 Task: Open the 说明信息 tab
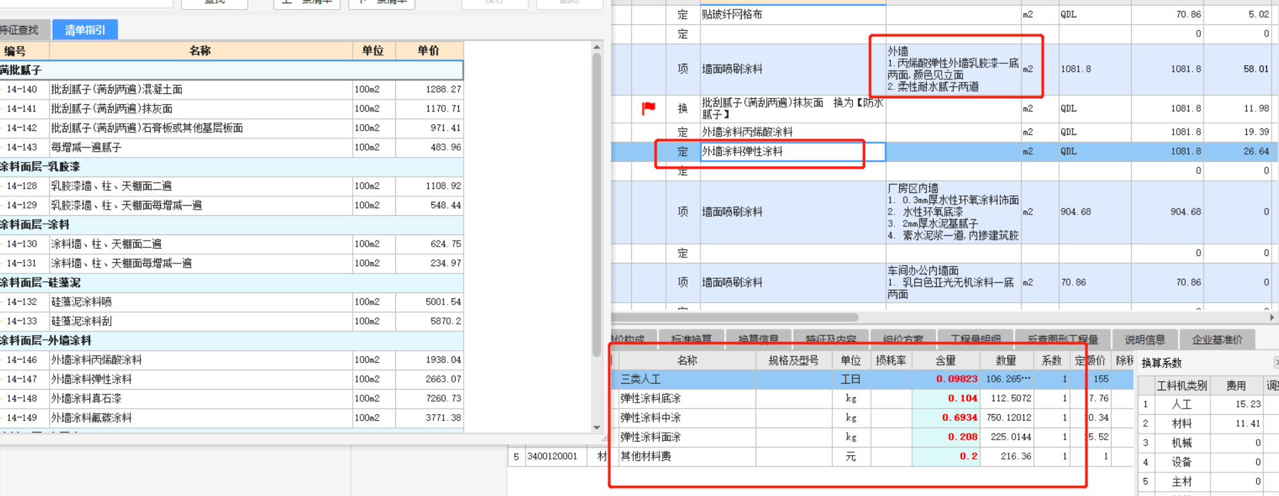(x=1145, y=339)
